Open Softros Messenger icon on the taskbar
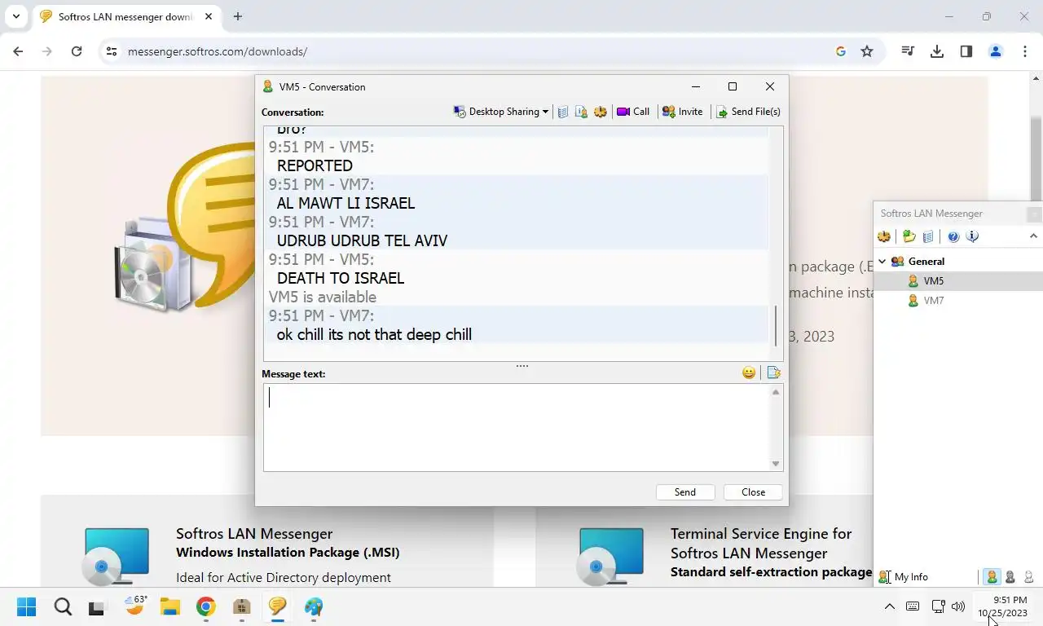This screenshot has width=1043, height=626. (278, 606)
